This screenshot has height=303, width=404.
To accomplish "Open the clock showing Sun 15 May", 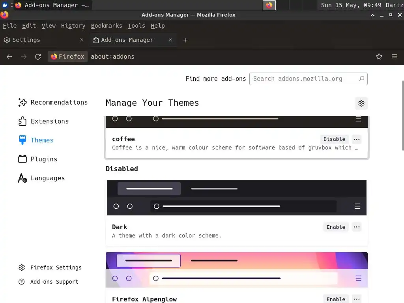I will click(x=351, y=5).
